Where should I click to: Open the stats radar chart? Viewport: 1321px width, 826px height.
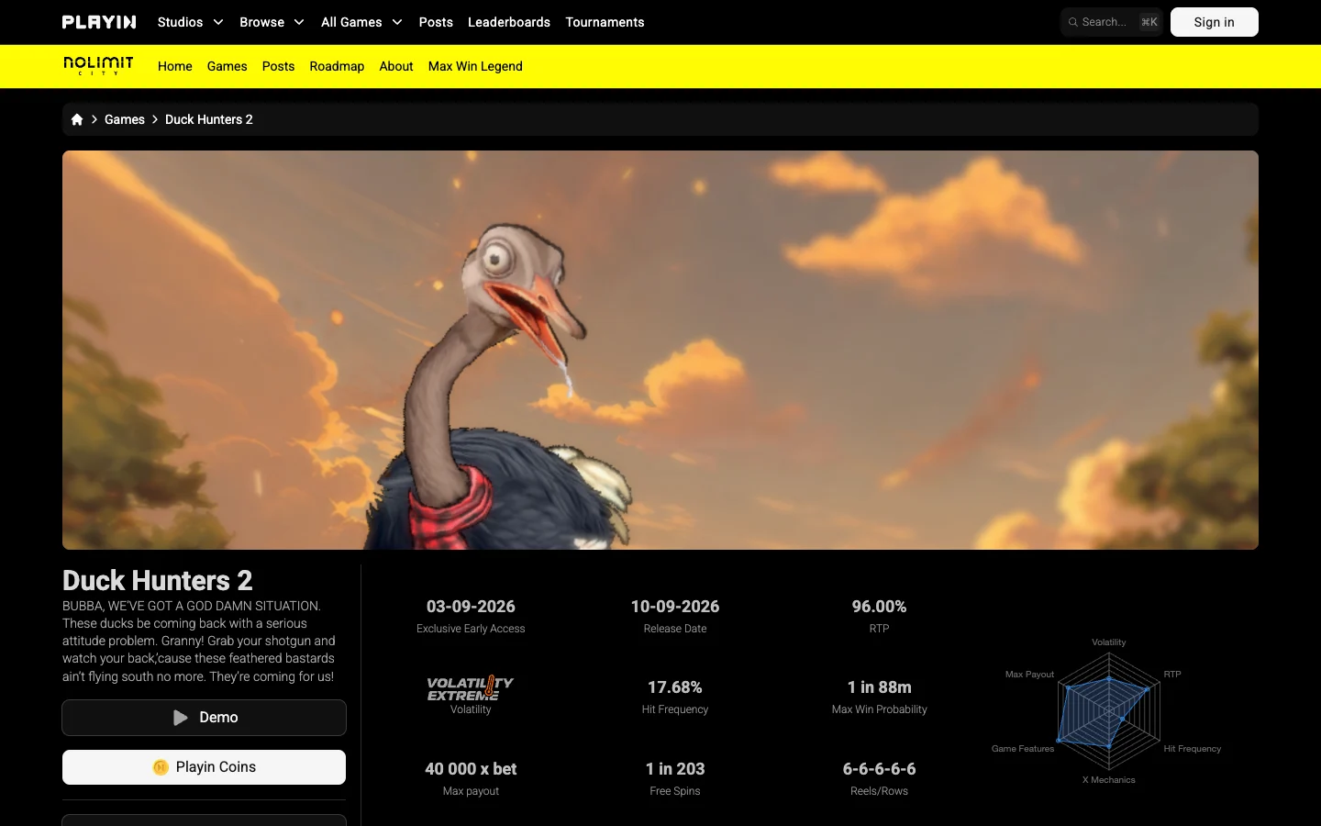coord(1109,711)
